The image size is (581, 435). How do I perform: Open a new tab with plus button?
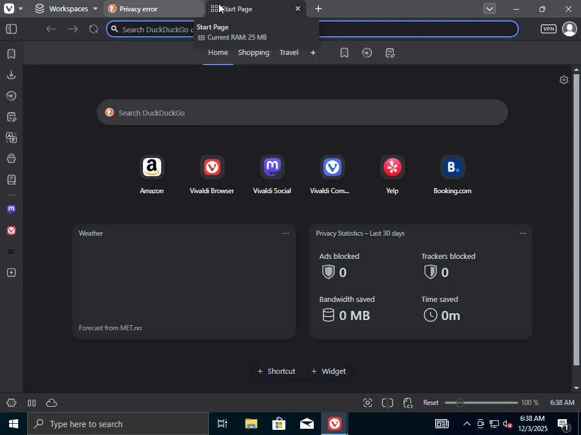point(318,8)
